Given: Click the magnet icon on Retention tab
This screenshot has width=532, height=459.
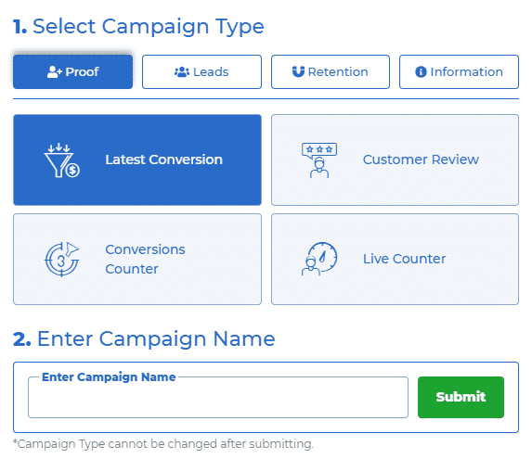Looking at the screenshot, I should [x=298, y=71].
